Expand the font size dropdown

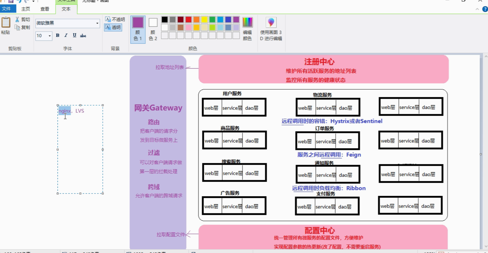point(49,36)
